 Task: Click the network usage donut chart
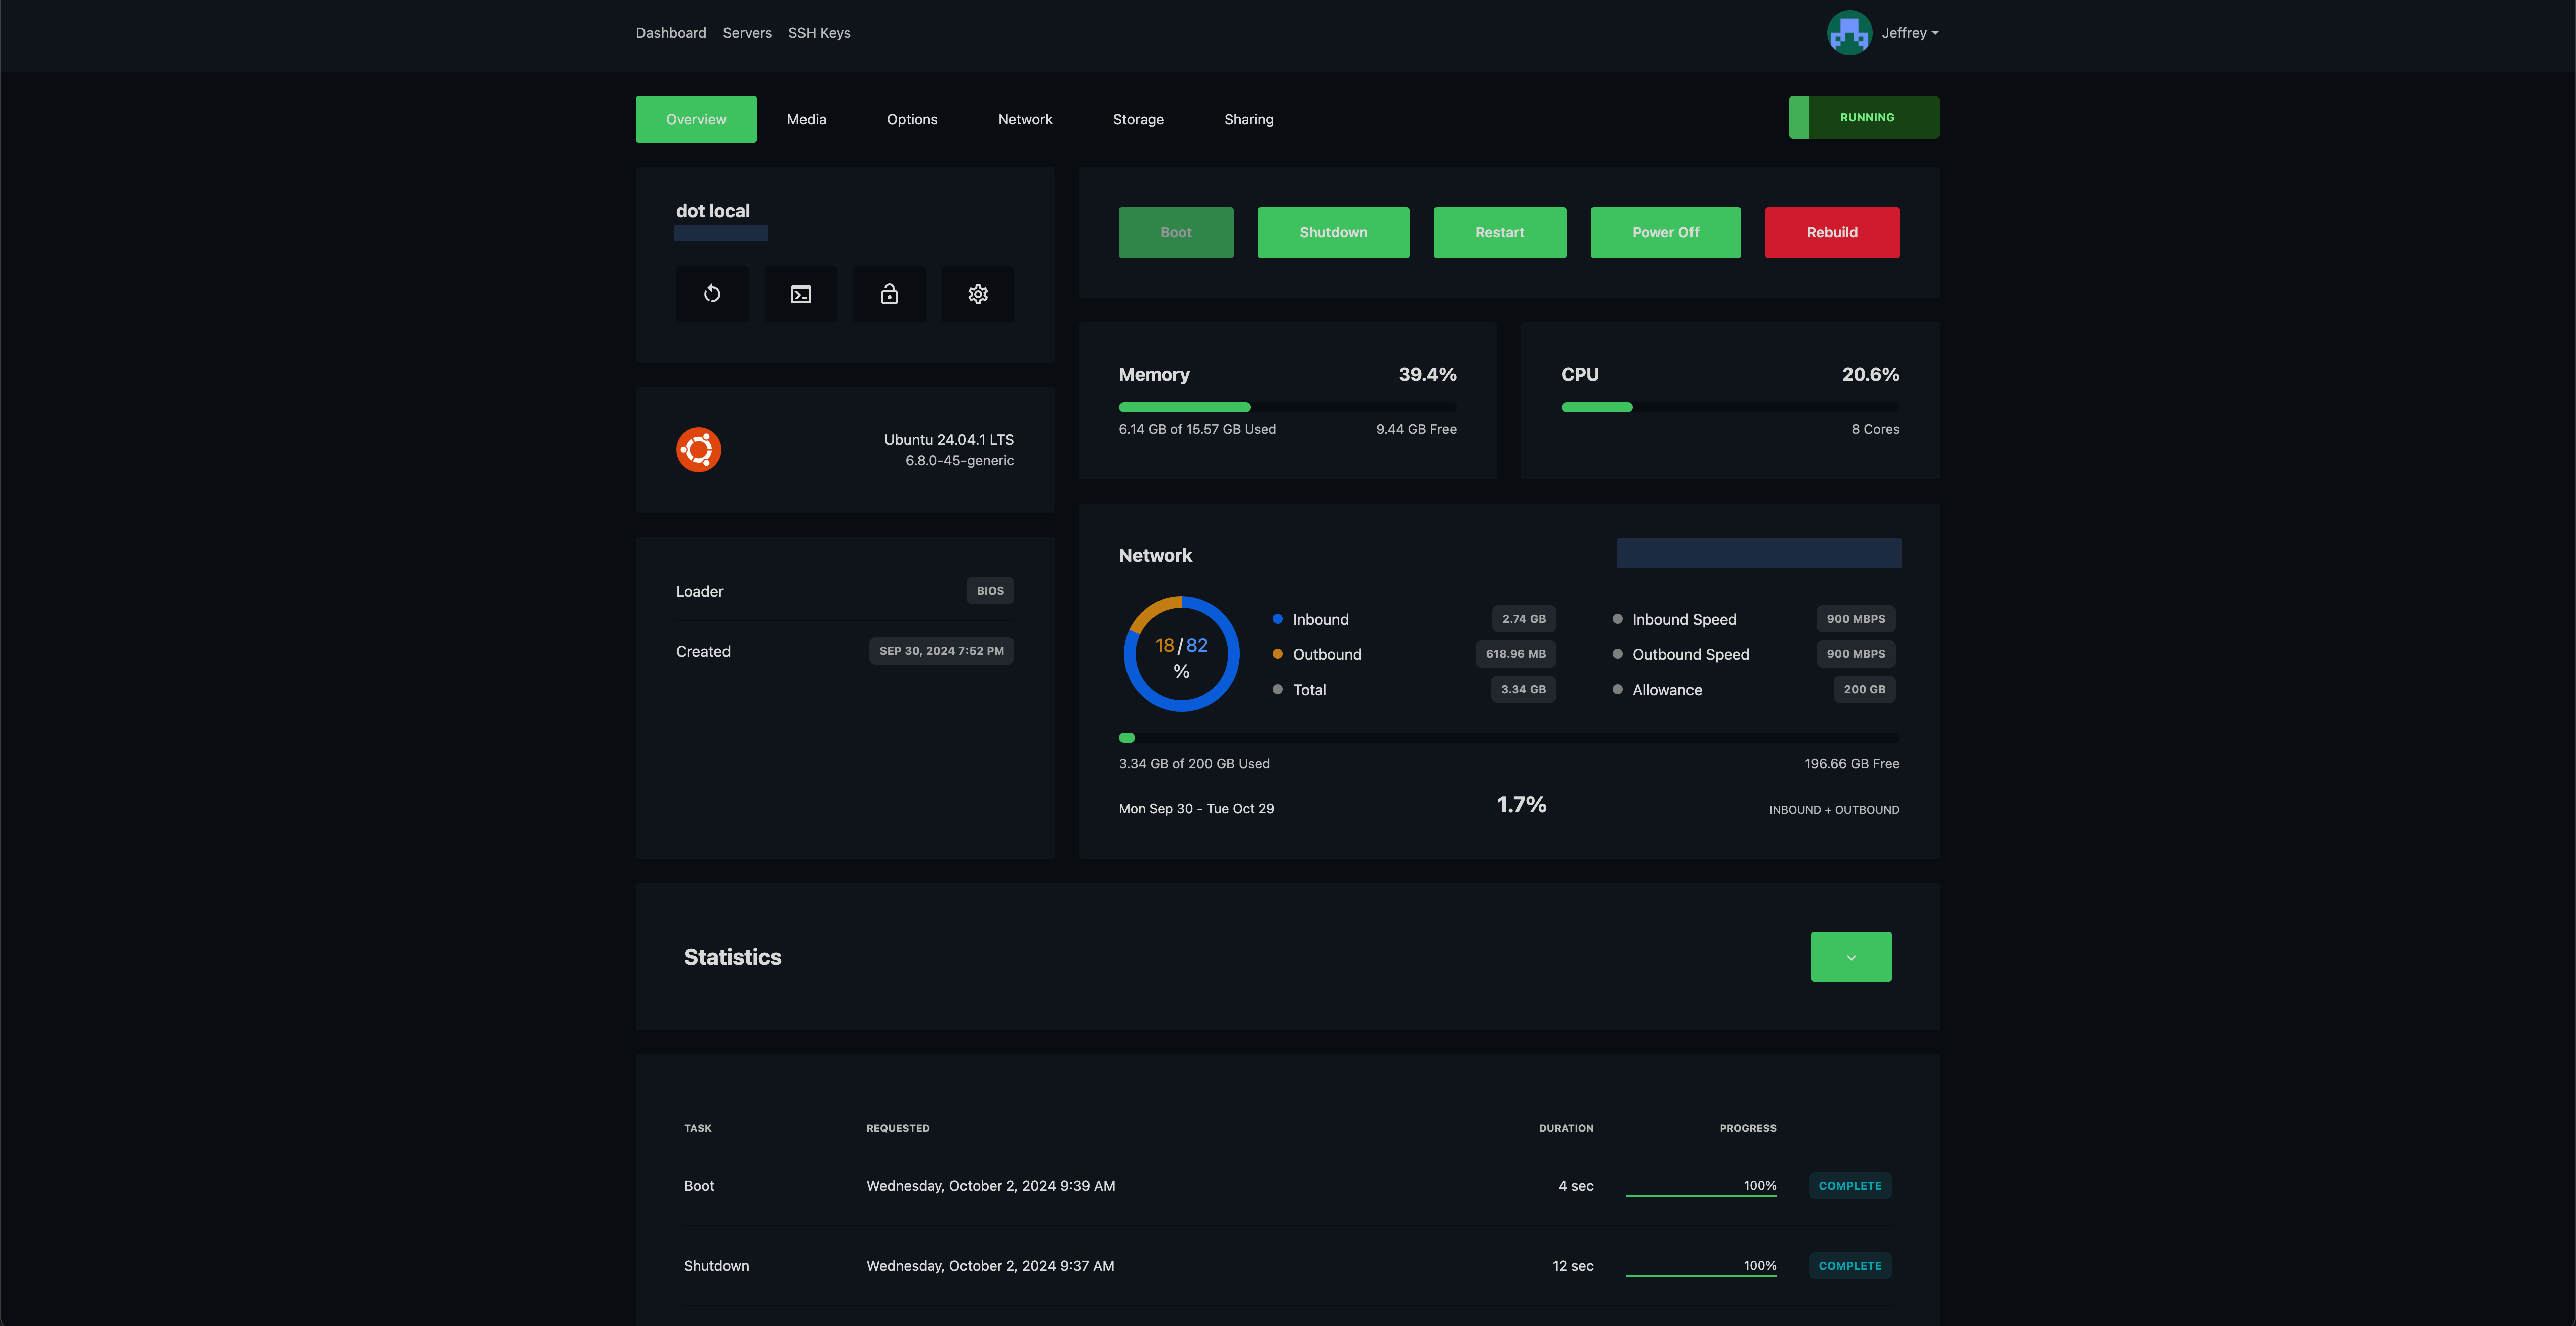[1181, 654]
